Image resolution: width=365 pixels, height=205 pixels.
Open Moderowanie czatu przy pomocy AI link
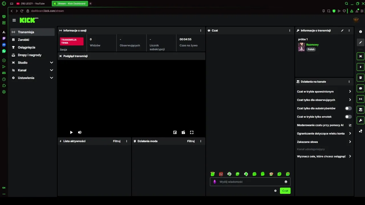[x=324, y=125]
